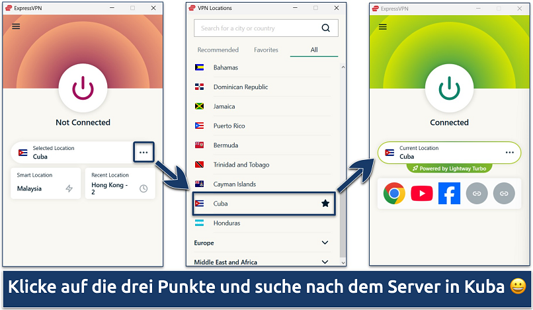Click Cuba flag in Current Location box
533x310 pixels.
389,152
